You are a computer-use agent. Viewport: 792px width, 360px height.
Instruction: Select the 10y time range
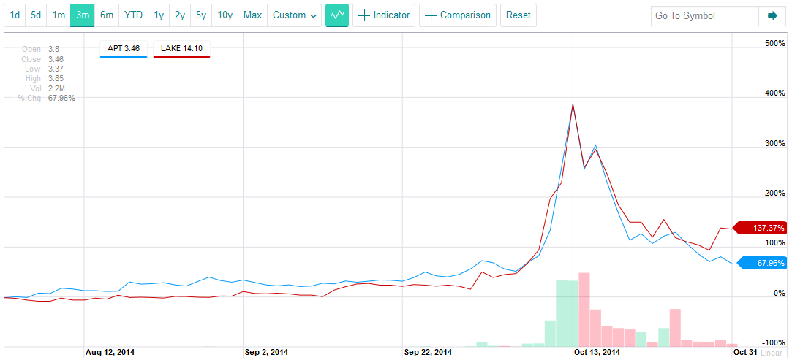(225, 15)
